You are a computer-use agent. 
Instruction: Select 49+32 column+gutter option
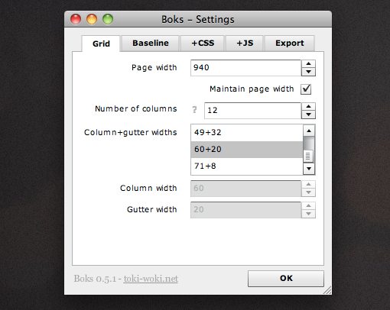(247, 133)
